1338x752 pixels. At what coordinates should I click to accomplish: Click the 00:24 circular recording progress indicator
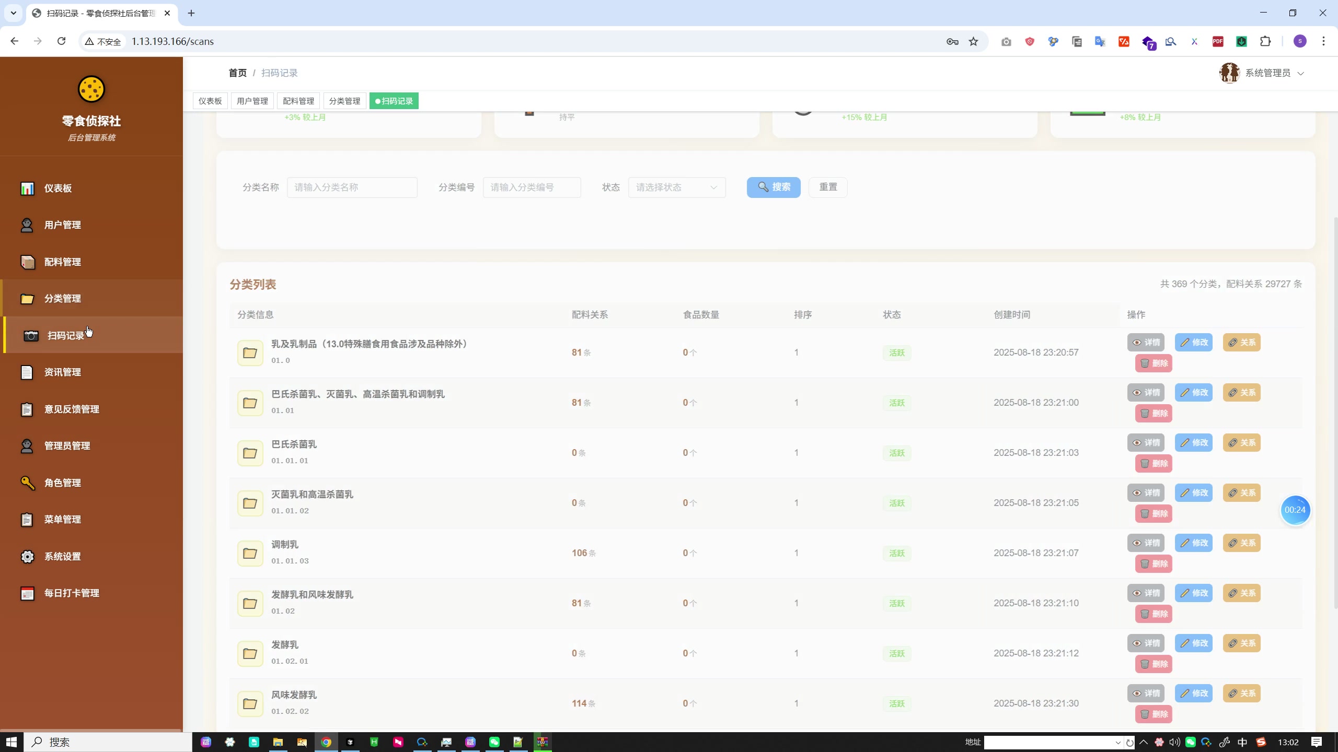point(1296,510)
